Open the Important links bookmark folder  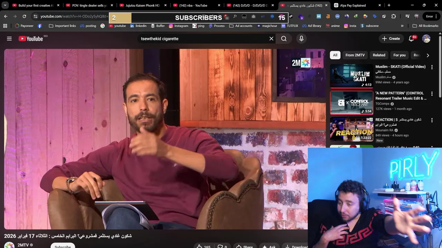pos(63,26)
